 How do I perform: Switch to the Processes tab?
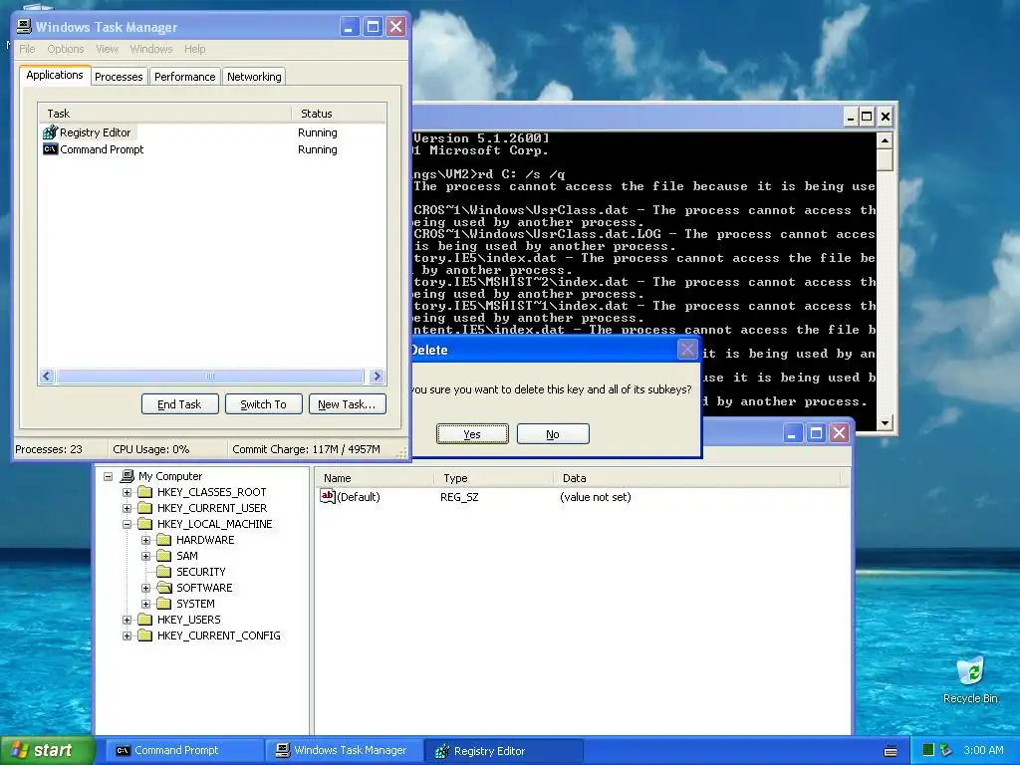119,77
